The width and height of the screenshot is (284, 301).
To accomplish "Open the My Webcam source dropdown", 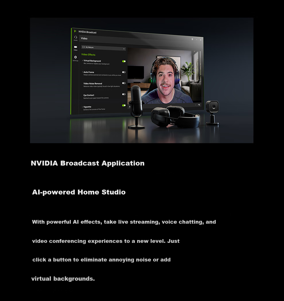I will [x=104, y=48].
